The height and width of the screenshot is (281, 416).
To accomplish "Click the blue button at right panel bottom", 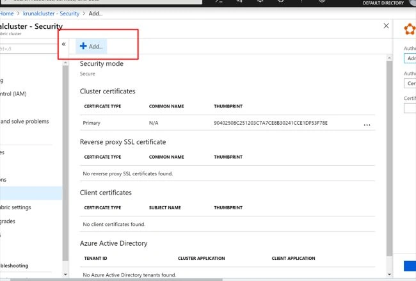I will click(x=410, y=266).
